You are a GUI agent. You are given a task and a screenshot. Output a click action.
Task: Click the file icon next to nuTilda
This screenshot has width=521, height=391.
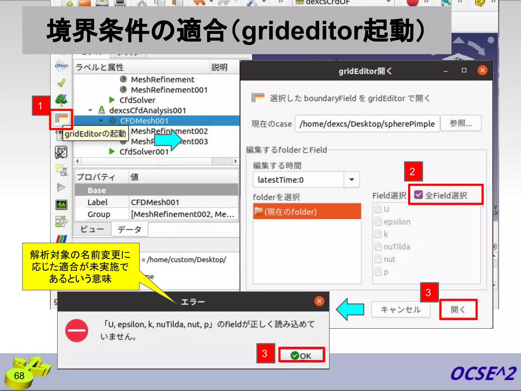coord(378,246)
